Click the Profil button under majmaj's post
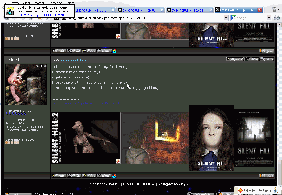The width and height of the screenshot is (282, 195). coord(59,175)
